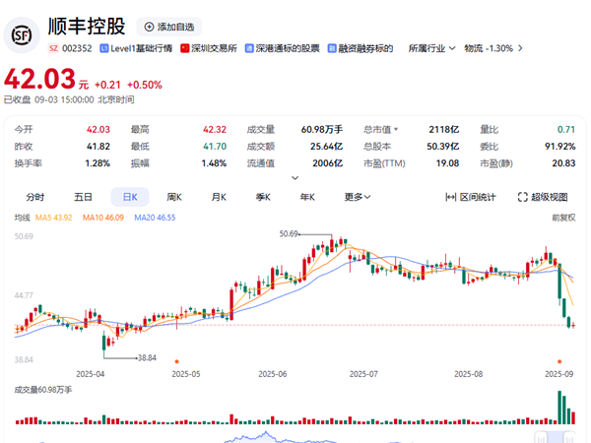
Task: Click 最低 value 41.70
Action: click(x=215, y=146)
